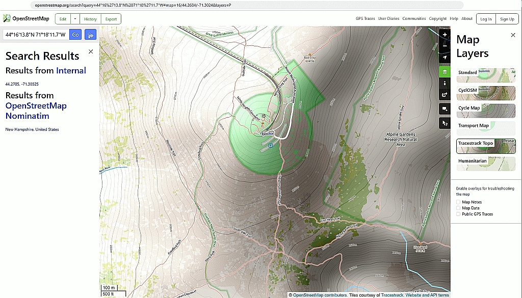Open the About page
This screenshot has width=522, height=298.
(x=467, y=19)
